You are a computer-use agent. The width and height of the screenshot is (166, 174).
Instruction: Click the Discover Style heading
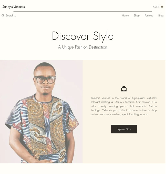[x=82, y=36]
